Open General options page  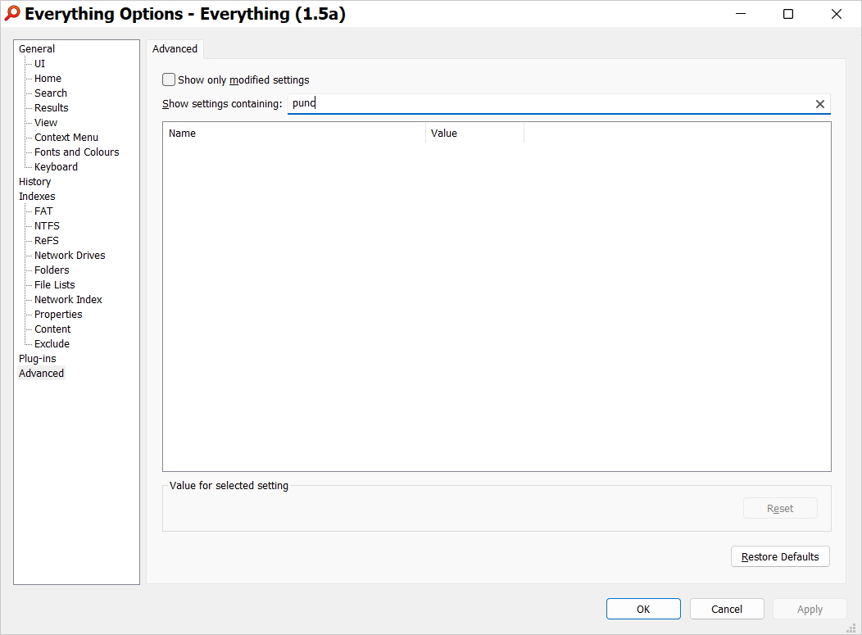37,49
